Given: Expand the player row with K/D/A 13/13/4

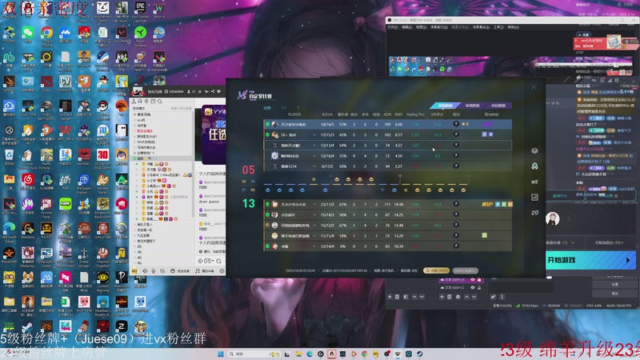Looking at the screenshot, I should coord(314,146).
